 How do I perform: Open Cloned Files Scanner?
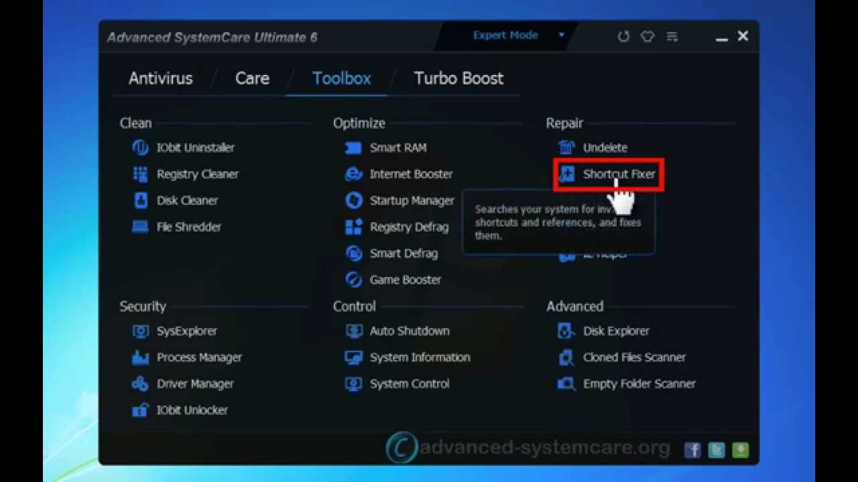621,357
